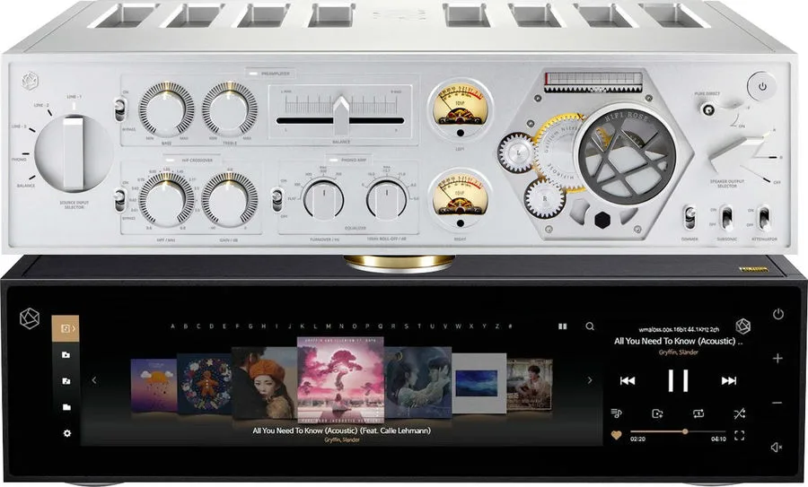The height and width of the screenshot is (487, 808).
Task: Click the Right VU meter
Action: [x=461, y=200]
